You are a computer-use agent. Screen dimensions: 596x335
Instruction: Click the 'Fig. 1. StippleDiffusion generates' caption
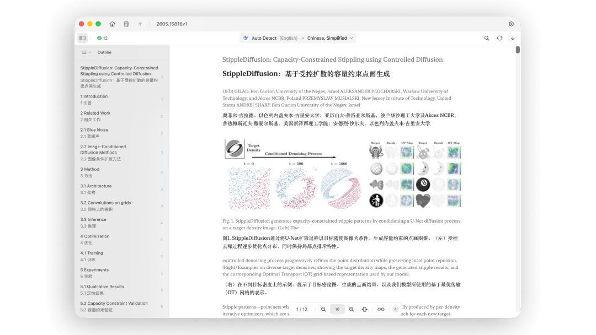(x=342, y=224)
